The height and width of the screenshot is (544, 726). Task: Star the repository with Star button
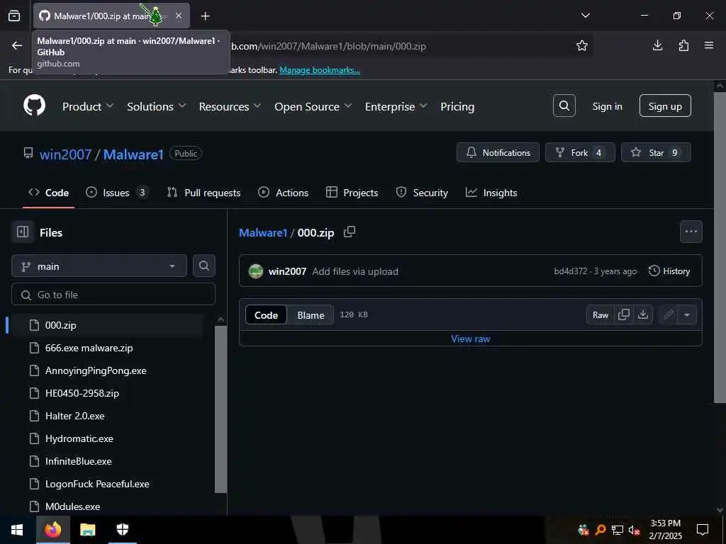[656, 152]
